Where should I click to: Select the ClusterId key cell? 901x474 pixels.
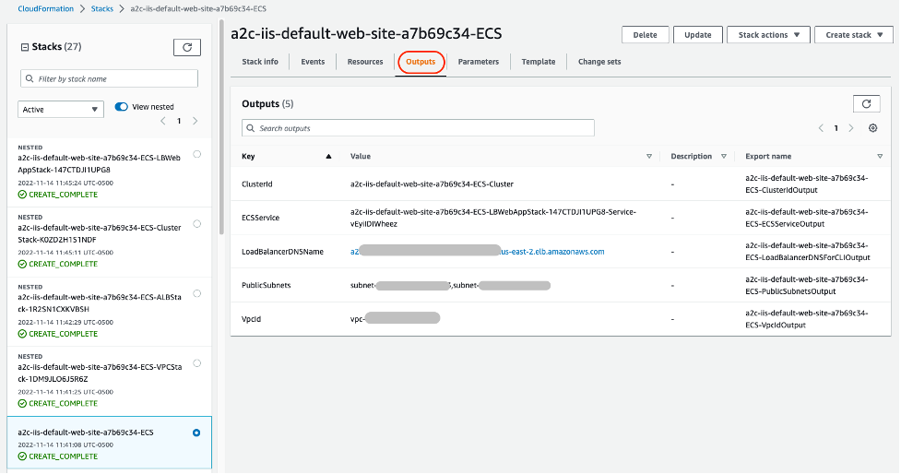pos(257,184)
